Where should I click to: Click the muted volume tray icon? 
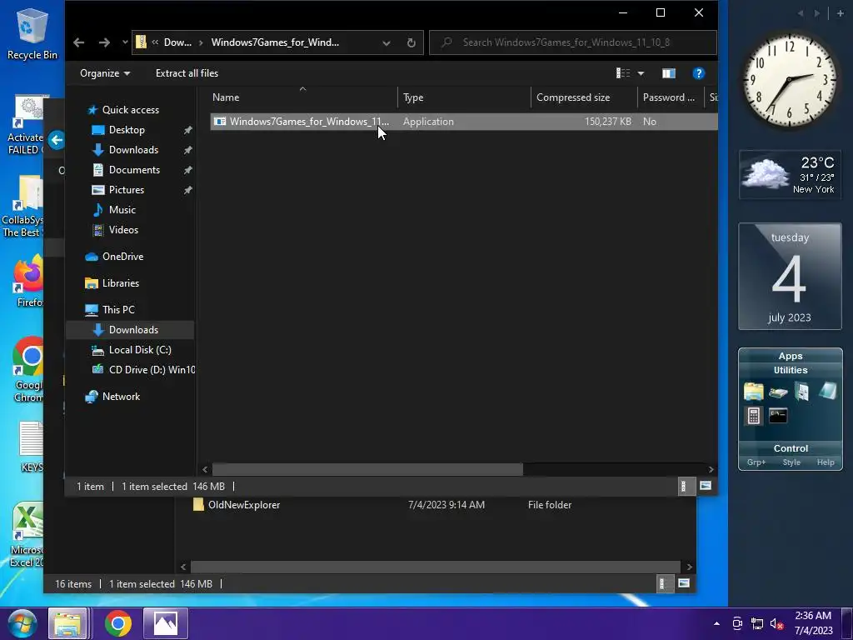(x=776, y=623)
